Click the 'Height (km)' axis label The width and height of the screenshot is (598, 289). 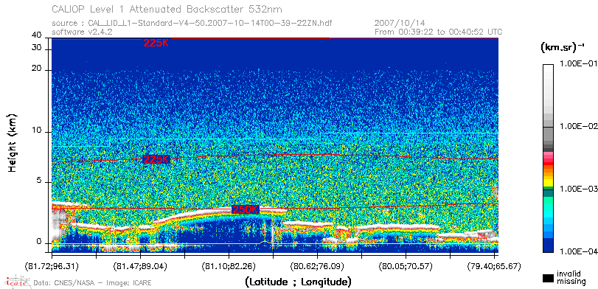(x=13, y=142)
